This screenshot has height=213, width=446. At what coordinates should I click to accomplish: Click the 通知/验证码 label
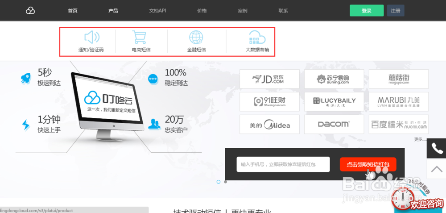click(x=91, y=50)
